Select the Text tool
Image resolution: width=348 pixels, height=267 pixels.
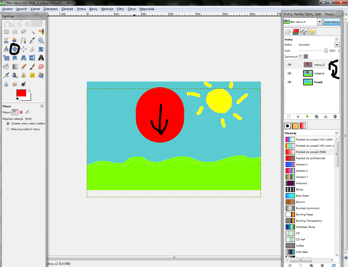click(x=41, y=58)
